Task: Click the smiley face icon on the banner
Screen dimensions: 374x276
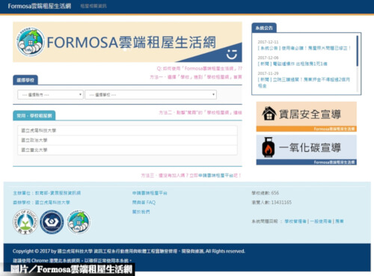Action: [x=232, y=54]
